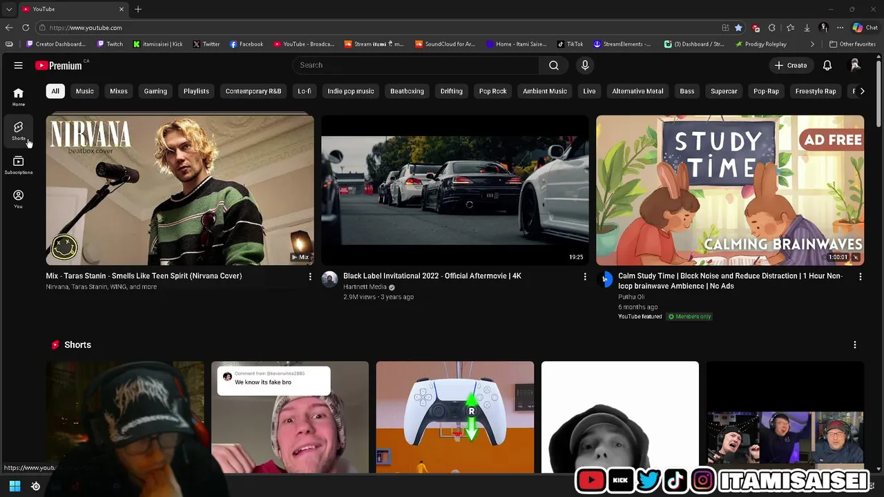Start voice search with the microphone
This screenshot has height=497, width=884.
(x=585, y=65)
